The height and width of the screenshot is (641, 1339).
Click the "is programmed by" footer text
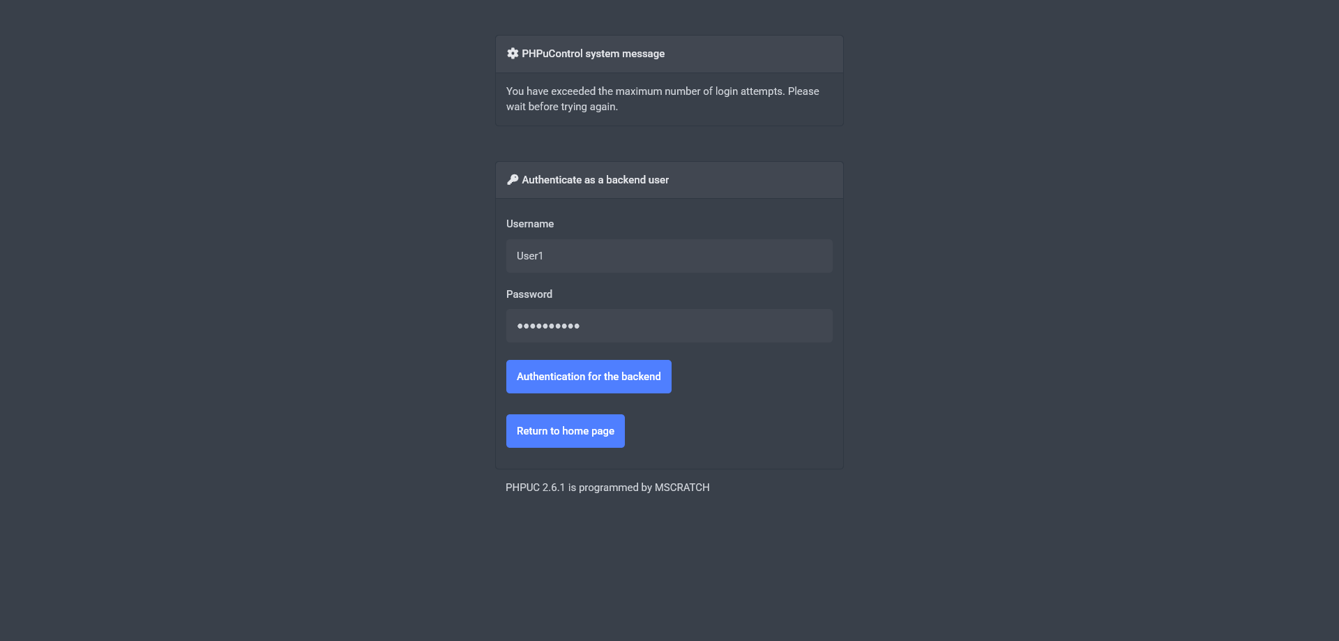[x=610, y=488]
